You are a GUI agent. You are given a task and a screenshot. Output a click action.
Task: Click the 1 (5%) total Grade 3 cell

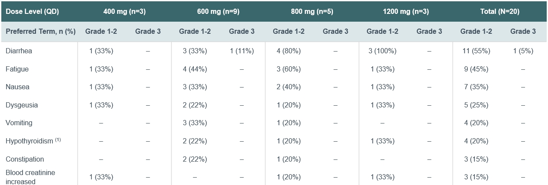click(523, 51)
